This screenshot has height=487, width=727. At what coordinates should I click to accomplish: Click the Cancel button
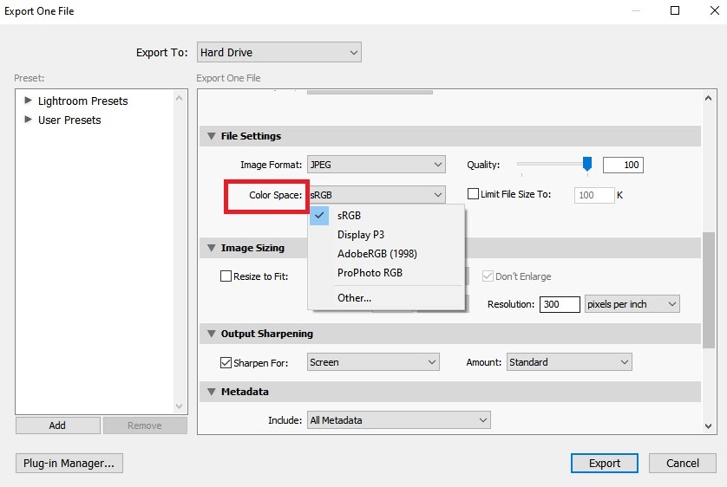coord(683,463)
